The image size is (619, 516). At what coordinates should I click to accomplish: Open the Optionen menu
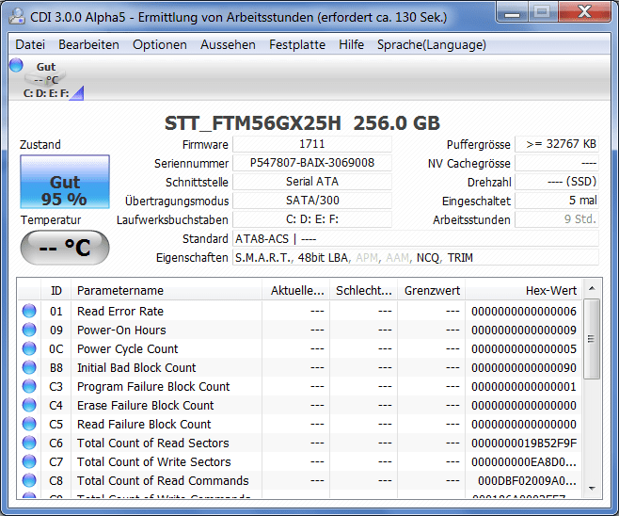pyautogui.click(x=160, y=44)
